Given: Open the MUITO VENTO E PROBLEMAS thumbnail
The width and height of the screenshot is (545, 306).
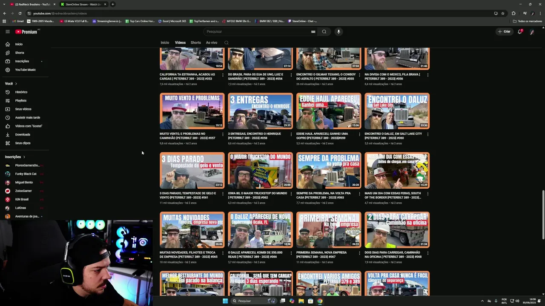Looking at the screenshot, I should pos(192,111).
